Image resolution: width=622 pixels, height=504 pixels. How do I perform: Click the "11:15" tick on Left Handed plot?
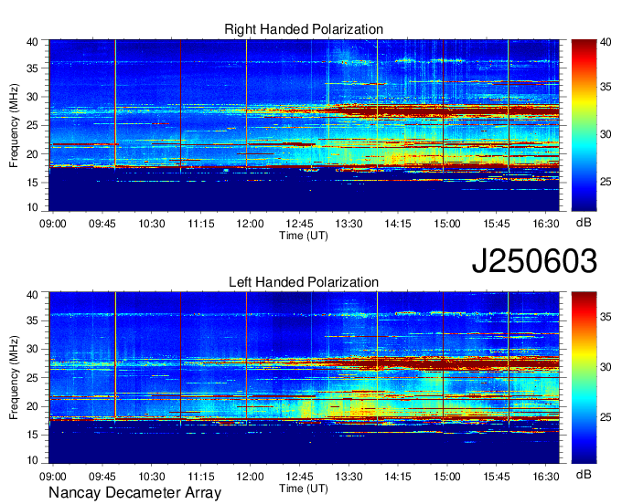coord(200,477)
